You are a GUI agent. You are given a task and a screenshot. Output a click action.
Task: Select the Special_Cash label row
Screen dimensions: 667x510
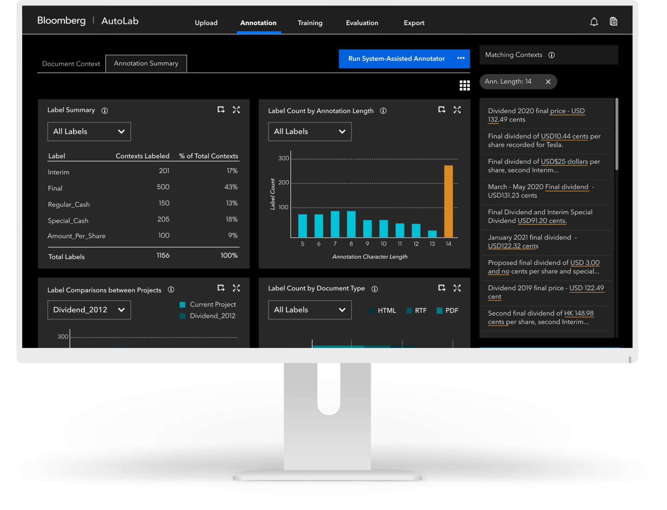(x=143, y=220)
